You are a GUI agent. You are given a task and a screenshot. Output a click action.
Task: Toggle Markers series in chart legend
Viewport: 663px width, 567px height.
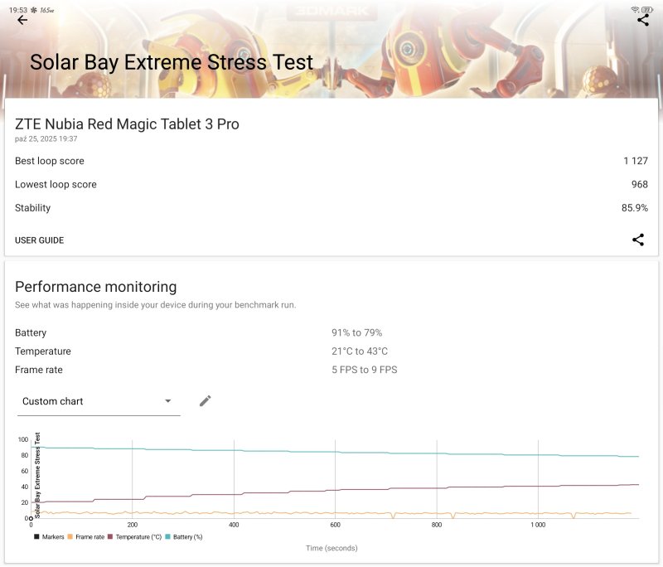click(48, 537)
